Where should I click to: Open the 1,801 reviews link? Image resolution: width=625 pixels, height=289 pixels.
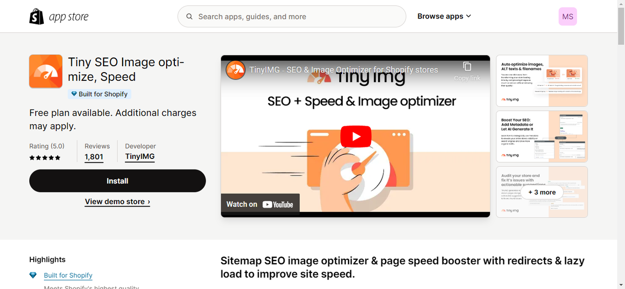94,157
